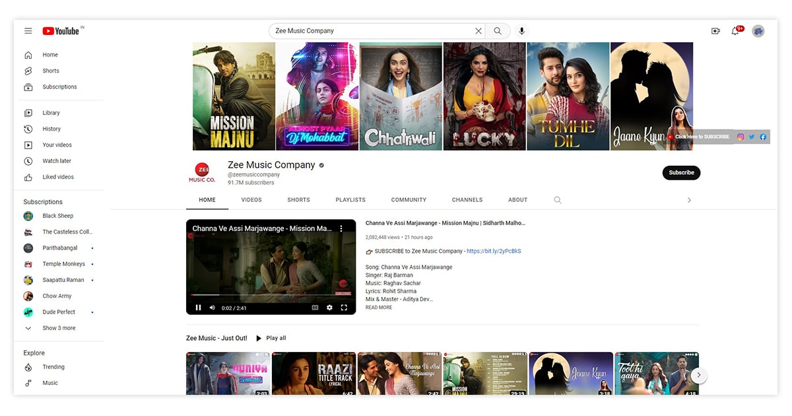Toggle closed captions on video player
Viewport: 792px width, 416px height.
click(315, 308)
